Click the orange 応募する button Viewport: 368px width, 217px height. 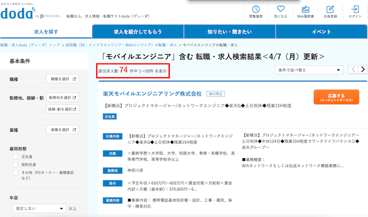click(336, 97)
